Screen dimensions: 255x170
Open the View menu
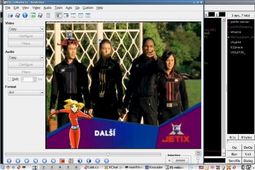(x=25, y=8)
